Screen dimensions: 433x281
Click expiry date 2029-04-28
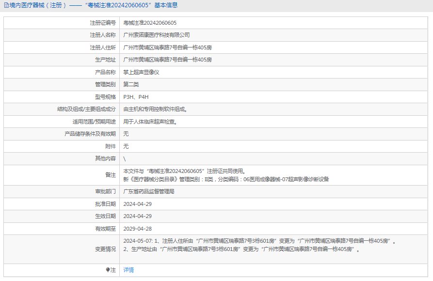pyautogui.click(x=137, y=229)
